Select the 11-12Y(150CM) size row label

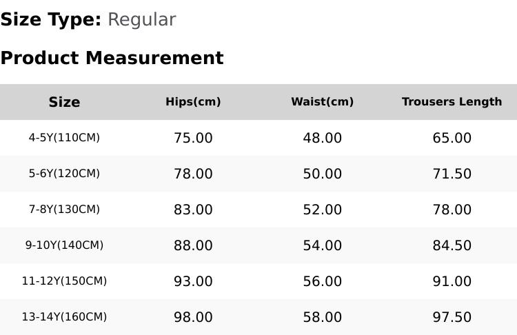click(64, 281)
